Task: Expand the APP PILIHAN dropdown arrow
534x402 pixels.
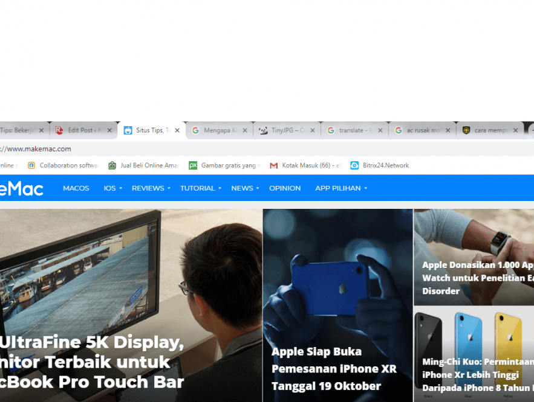Action: click(365, 188)
